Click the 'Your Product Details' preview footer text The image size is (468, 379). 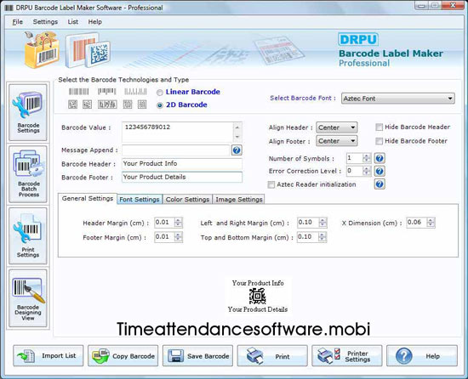[x=258, y=309]
